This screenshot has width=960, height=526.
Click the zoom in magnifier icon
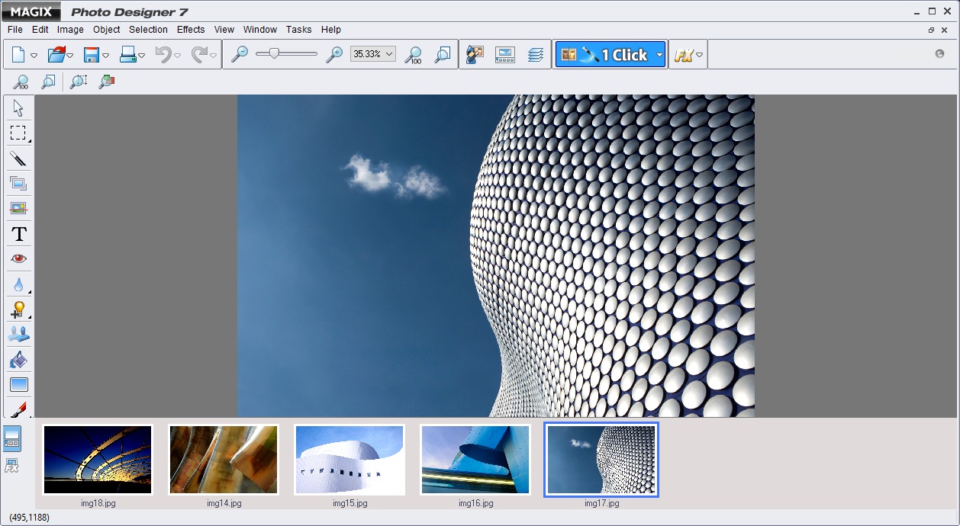point(333,55)
